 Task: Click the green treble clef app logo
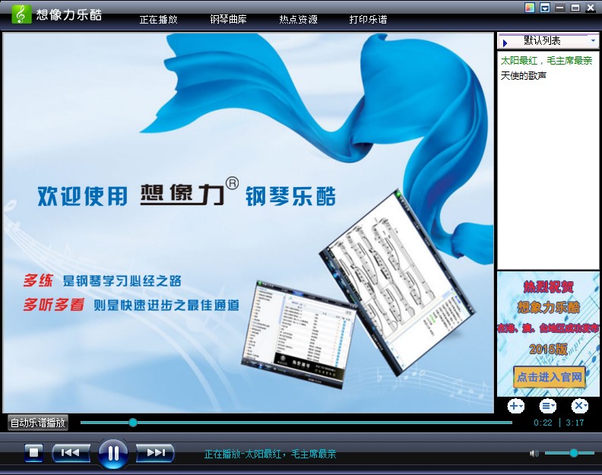pos(21,14)
